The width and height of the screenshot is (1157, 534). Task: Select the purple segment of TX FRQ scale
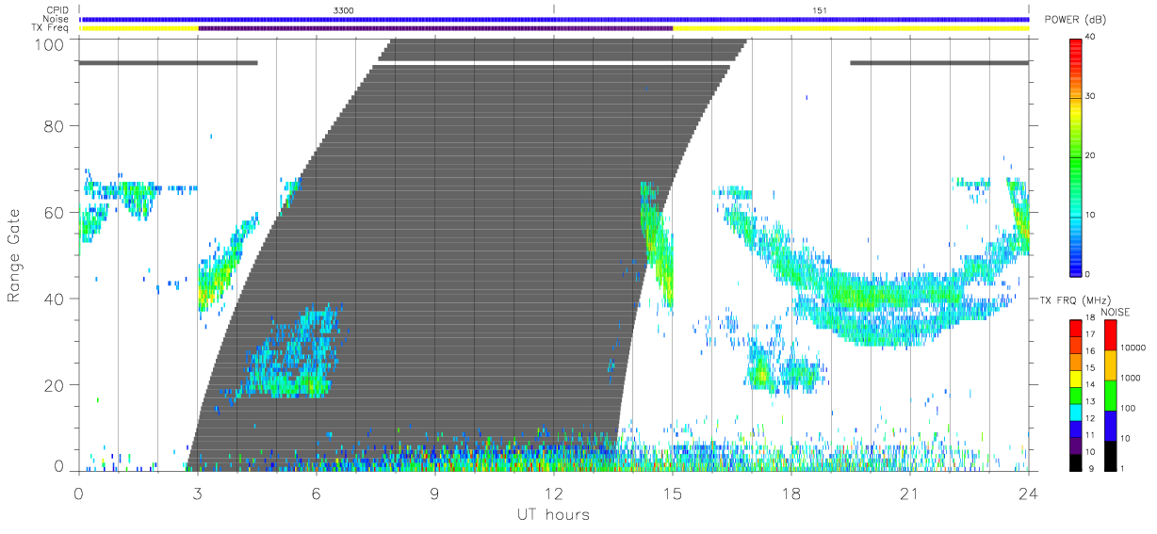1076,447
